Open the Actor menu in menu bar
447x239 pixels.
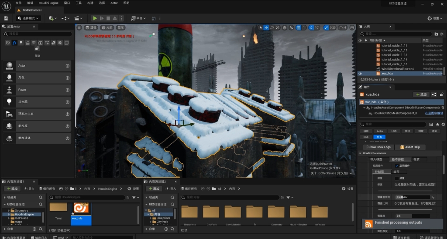pyautogui.click(x=114, y=3)
